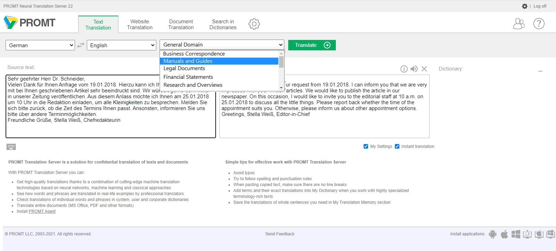
Task: Install the iOS Apple application
Action: pos(504,234)
